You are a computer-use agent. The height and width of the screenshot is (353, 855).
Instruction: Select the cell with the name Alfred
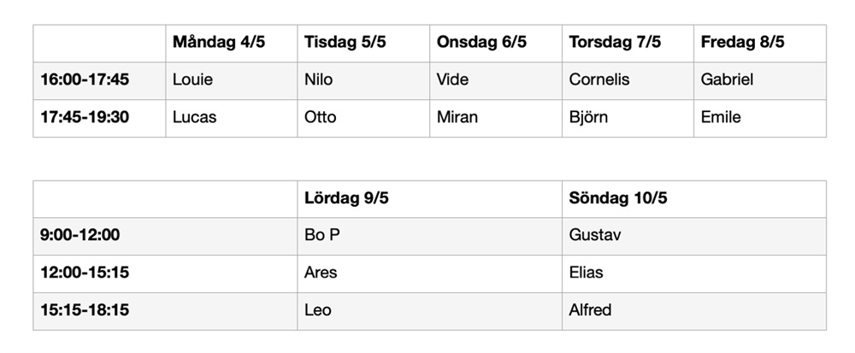(x=590, y=311)
